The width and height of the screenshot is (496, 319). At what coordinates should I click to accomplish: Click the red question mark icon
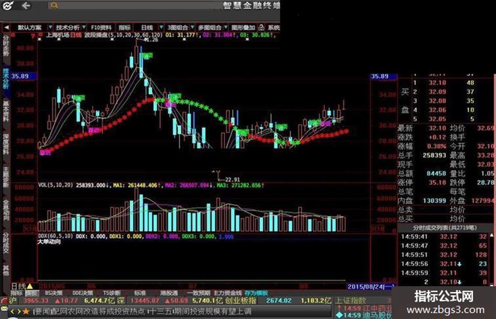(x=33, y=36)
